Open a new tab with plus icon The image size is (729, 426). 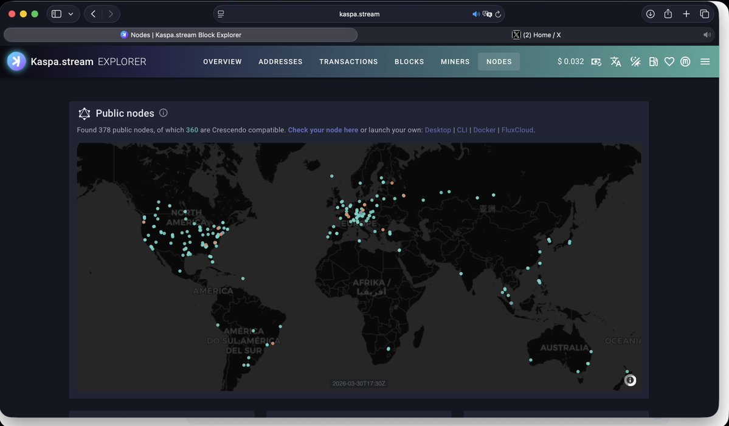coord(686,14)
